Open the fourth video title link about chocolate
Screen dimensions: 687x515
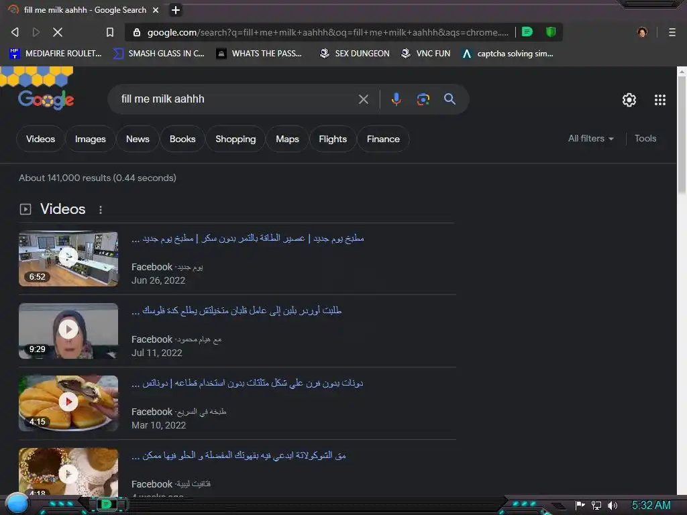coord(238,455)
